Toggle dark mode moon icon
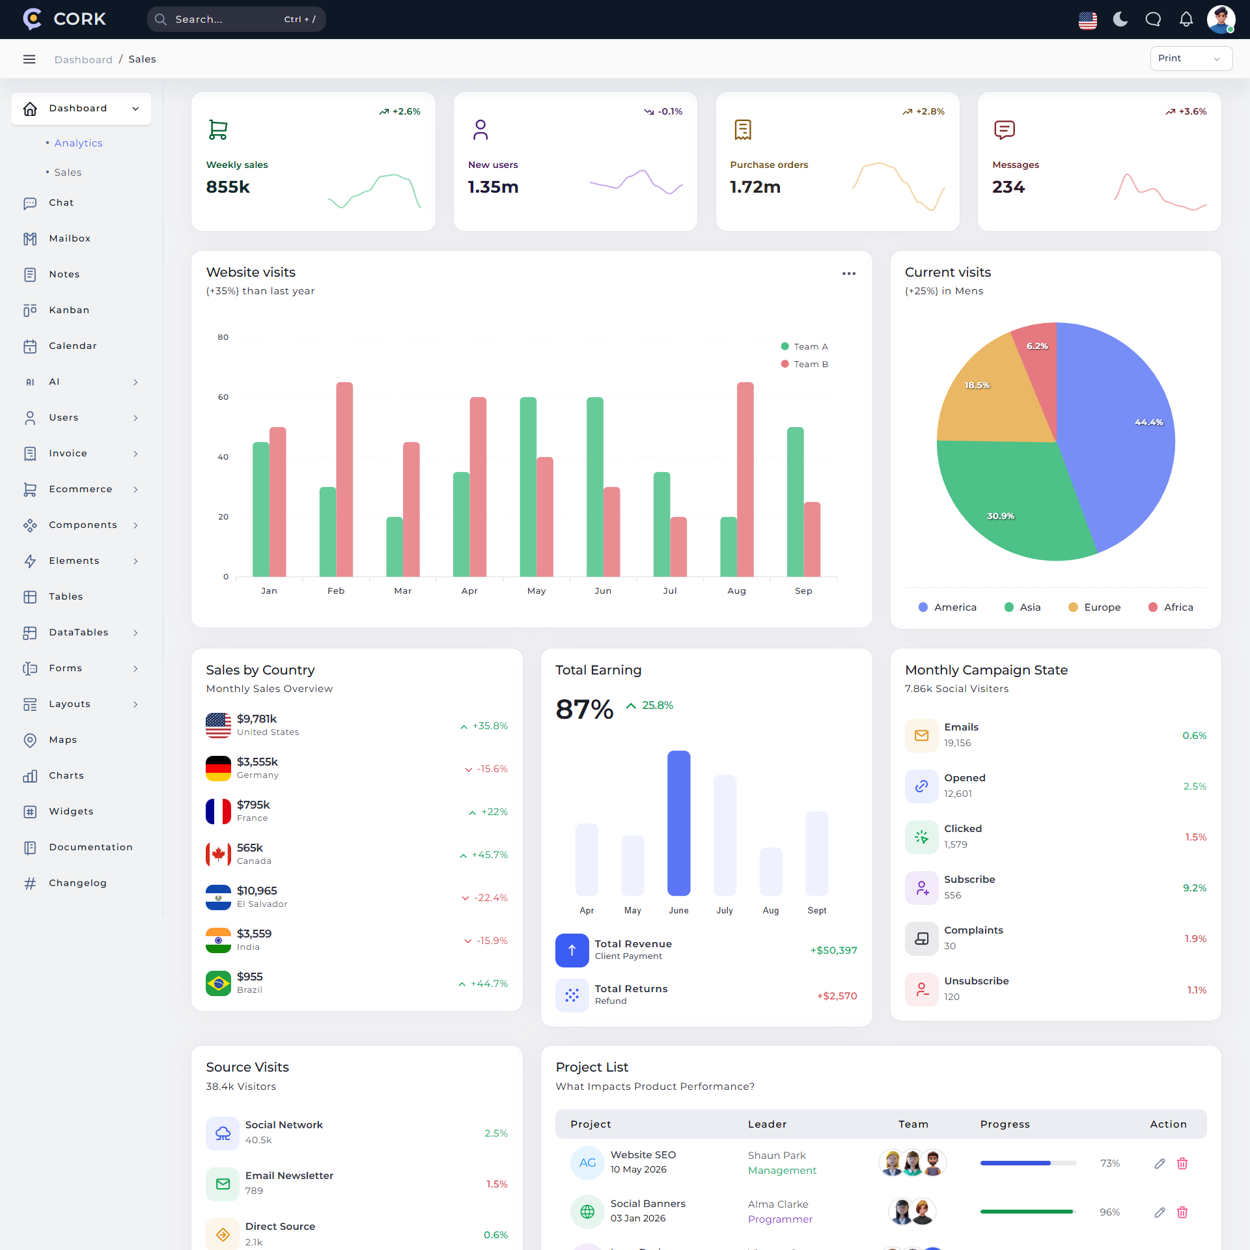The height and width of the screenshot is (1250, 1250). pos(1120,20)
